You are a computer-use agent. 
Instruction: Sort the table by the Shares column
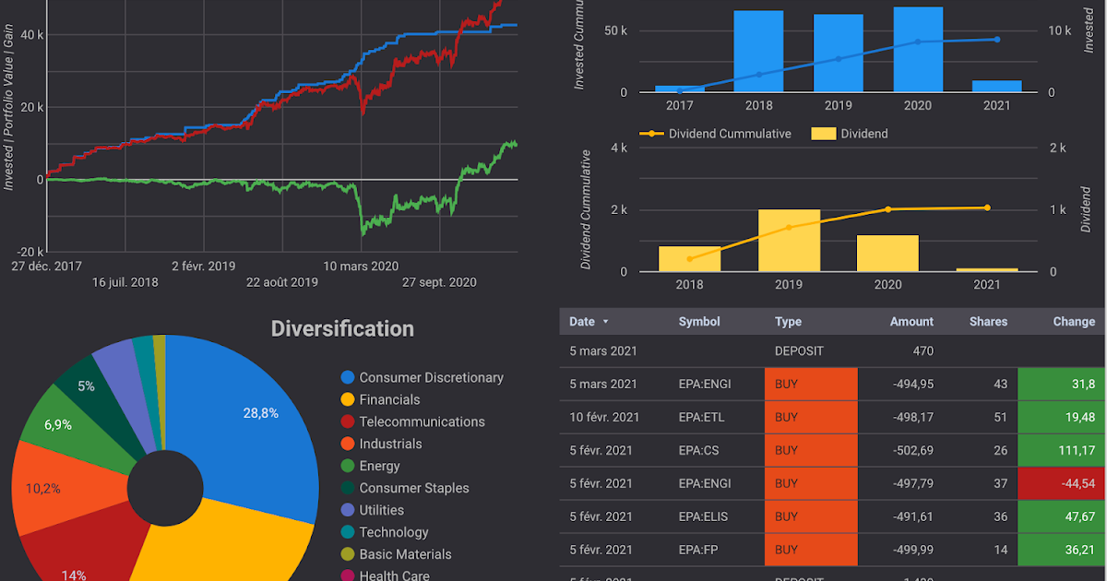point(988,321)
